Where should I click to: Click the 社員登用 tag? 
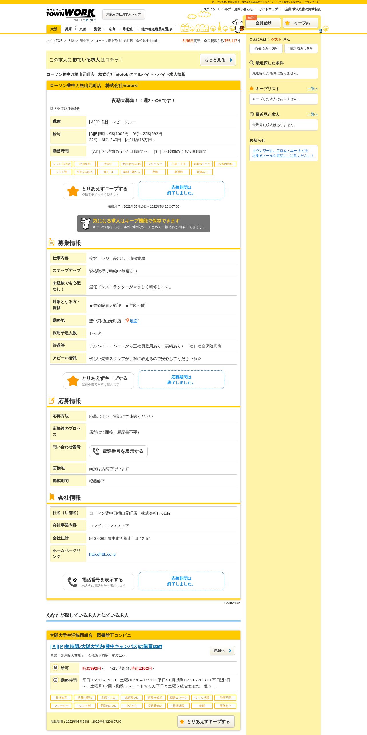click(85, 164)
